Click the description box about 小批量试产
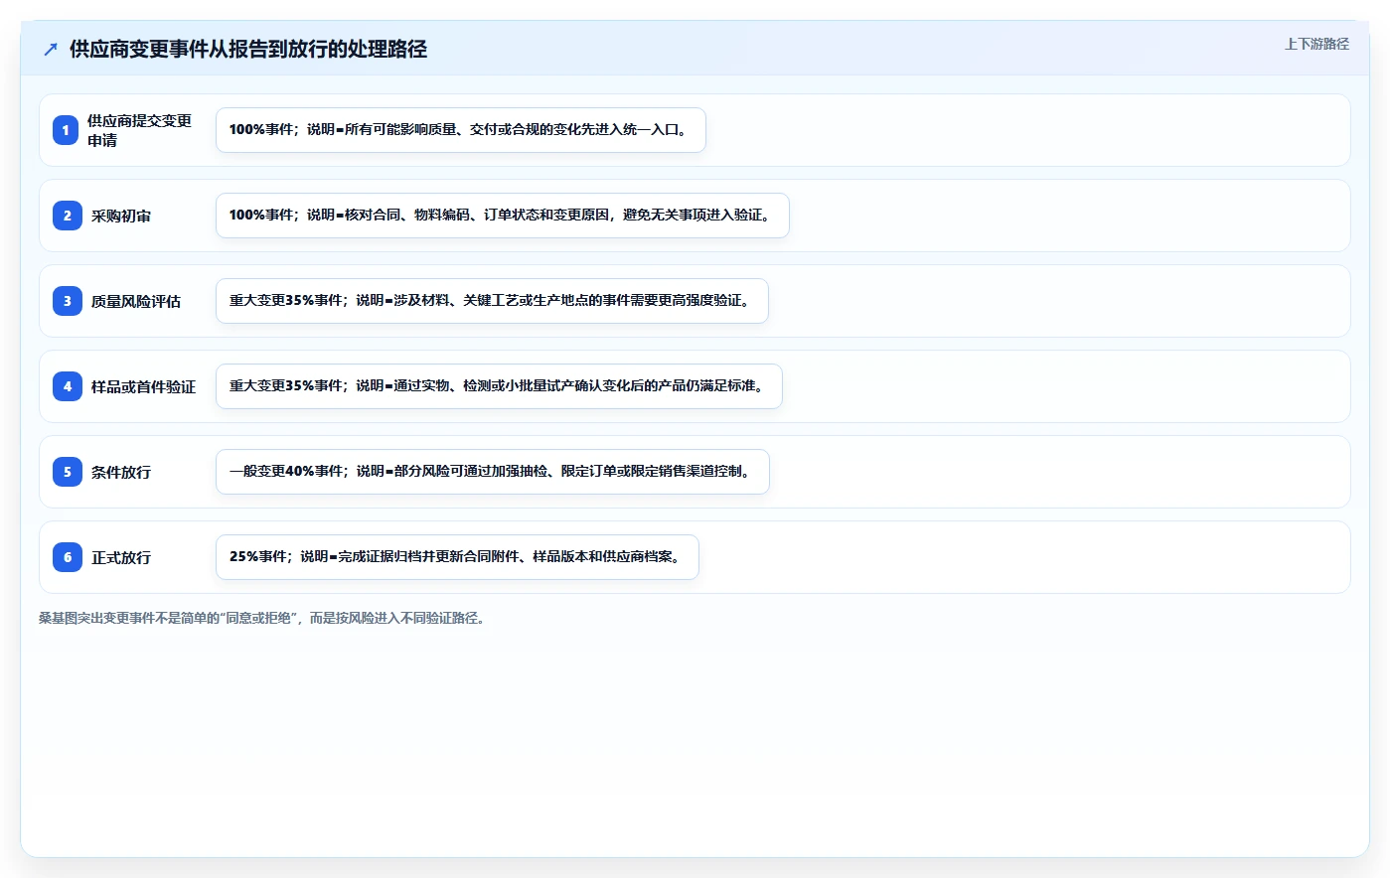Screen dimensions: 1390x878 click(499, 386)
